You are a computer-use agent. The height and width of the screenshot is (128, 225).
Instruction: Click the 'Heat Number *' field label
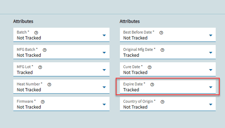(30, 84)
